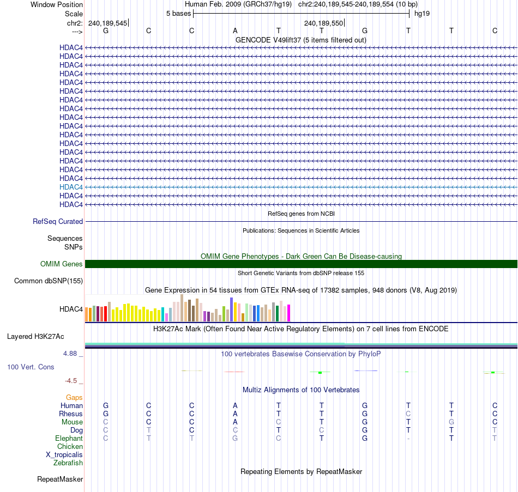
Task: Click the Sequences label under Publications
Action: tap(65, 238)
